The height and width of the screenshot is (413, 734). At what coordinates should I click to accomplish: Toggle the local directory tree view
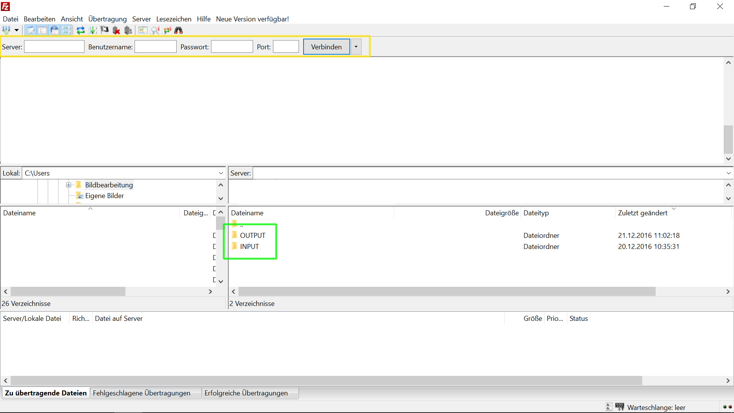point(42,30)
